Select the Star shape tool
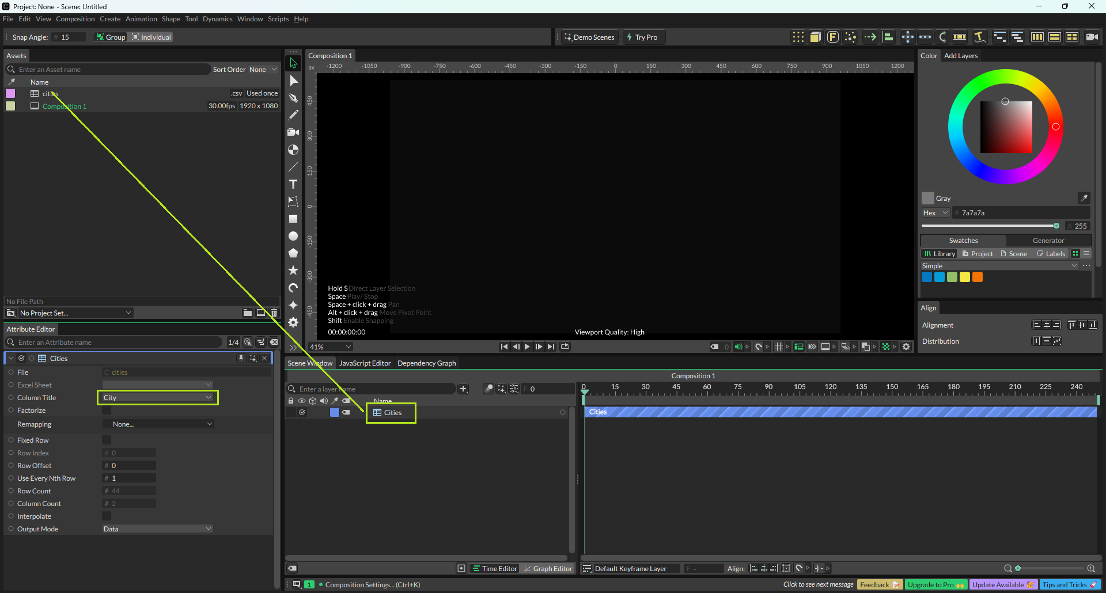 (293, 270)
